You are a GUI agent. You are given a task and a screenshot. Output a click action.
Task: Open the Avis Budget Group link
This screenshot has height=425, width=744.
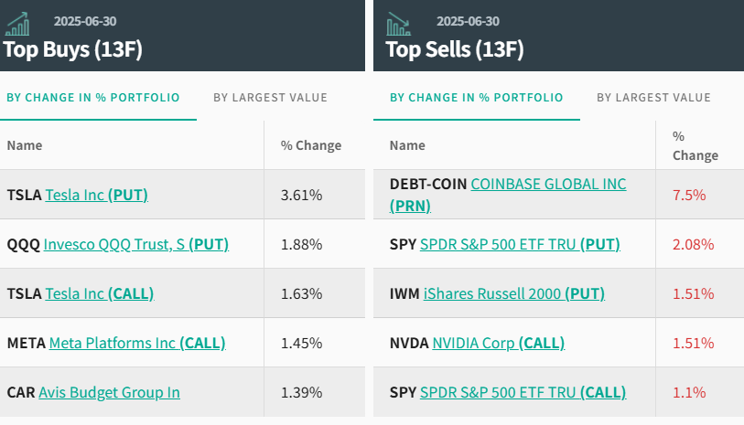(109, 392)
